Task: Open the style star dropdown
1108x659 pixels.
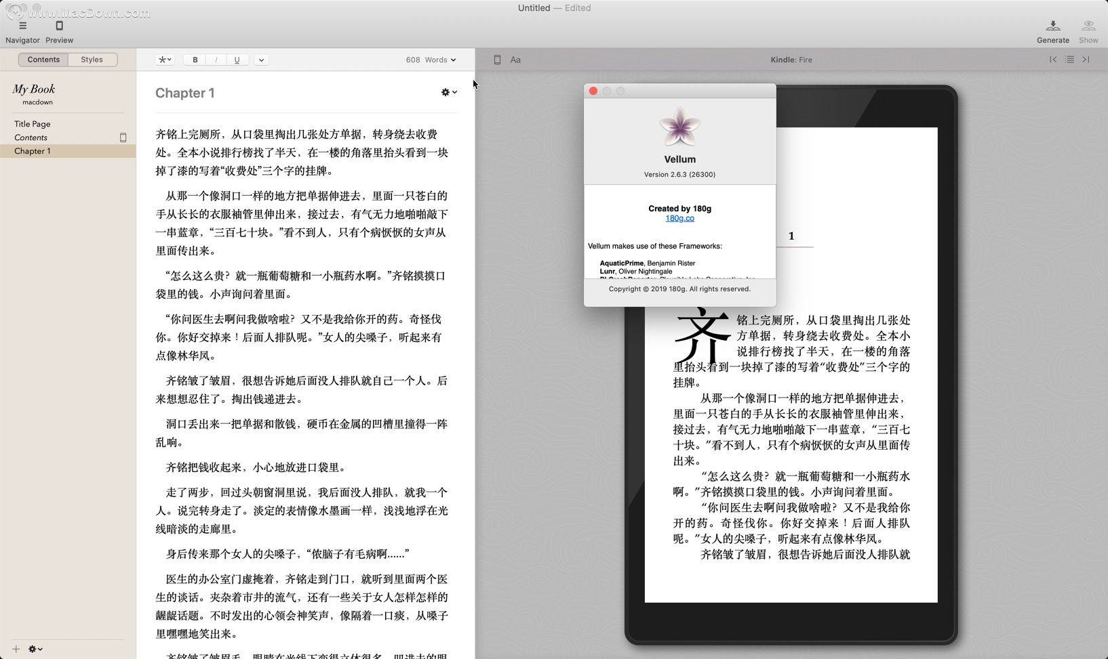Action: coord(164,60)
